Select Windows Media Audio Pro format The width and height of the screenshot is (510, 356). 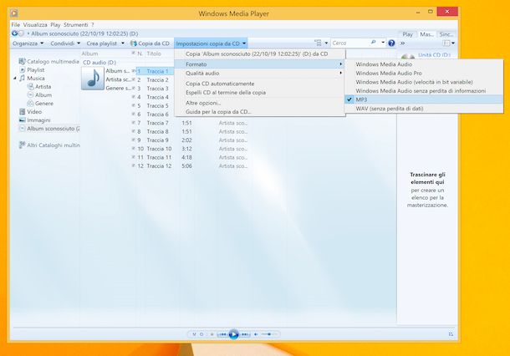pyautogui.click(x=424, y=74)
